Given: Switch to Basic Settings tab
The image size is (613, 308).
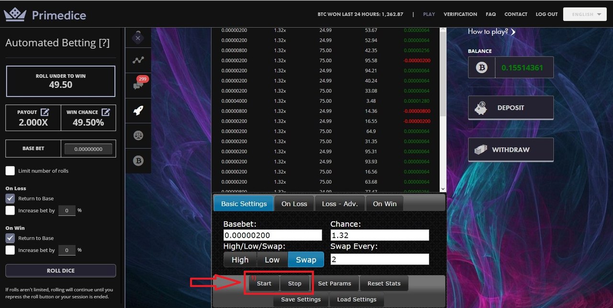Looking at the screenshot, I should click(244, 204).
